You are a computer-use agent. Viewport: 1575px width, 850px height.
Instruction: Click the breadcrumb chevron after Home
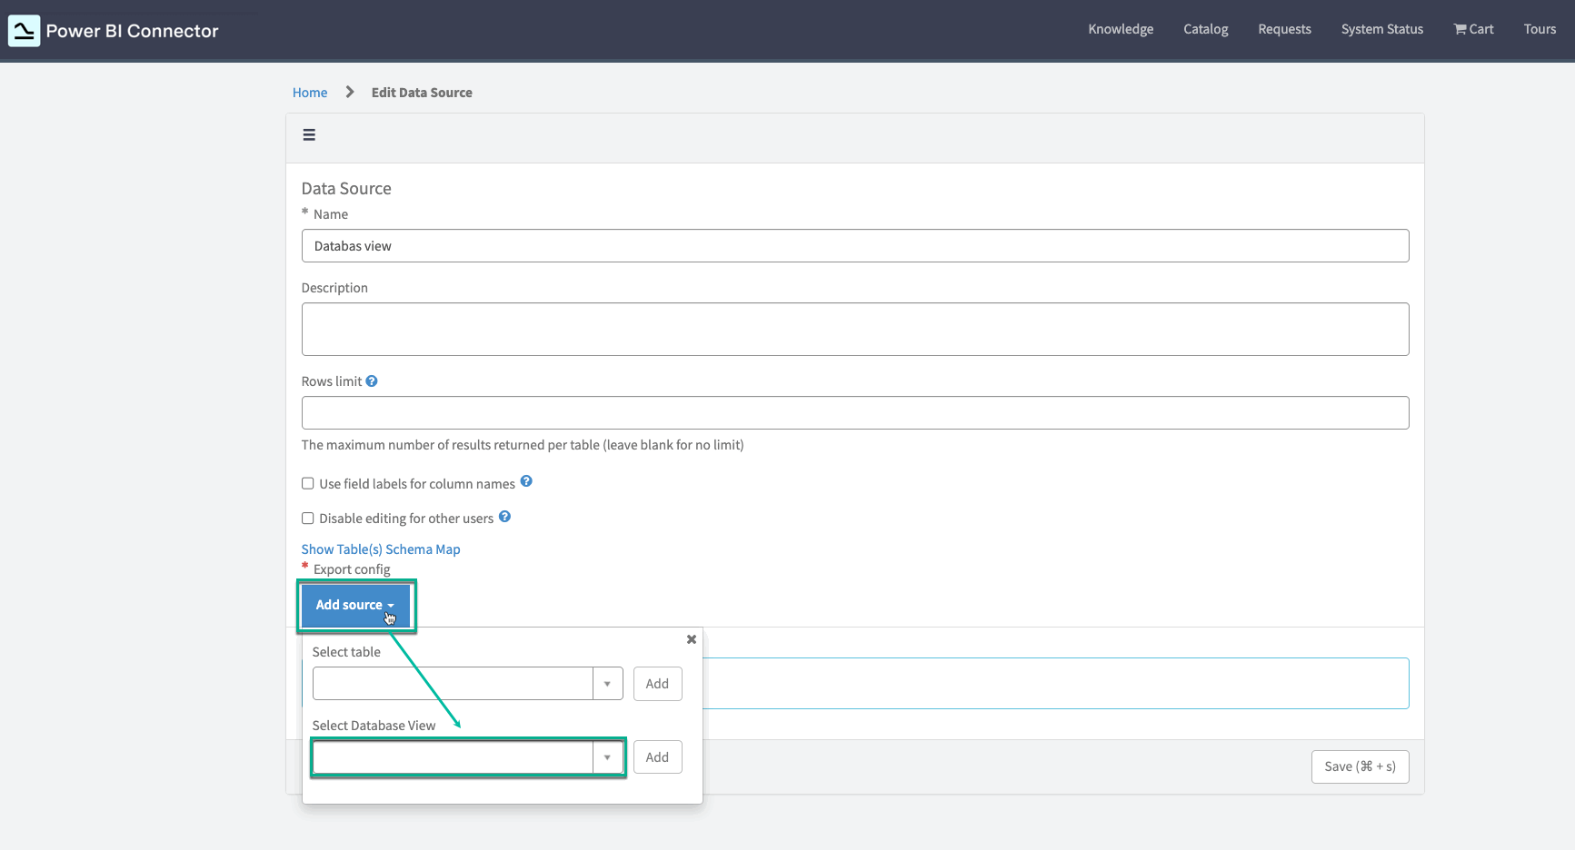[349, 92]
